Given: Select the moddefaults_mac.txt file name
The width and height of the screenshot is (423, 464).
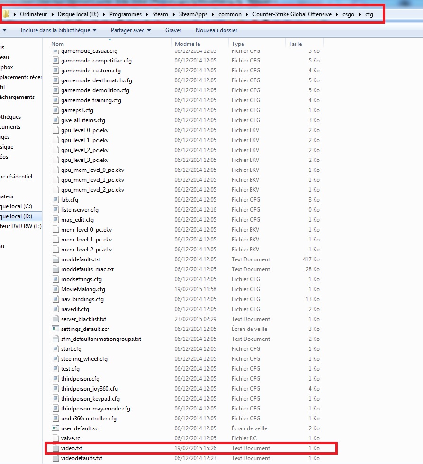Looking at the screenshot, I should (x=87, y=269).
